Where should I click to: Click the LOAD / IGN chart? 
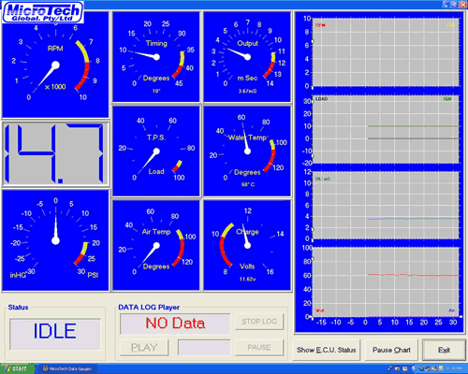pyautogui.click(x=386, y=129)
